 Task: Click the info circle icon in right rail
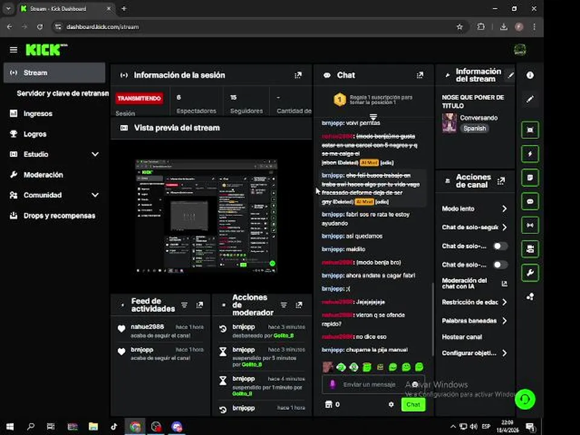coord(530,75)
